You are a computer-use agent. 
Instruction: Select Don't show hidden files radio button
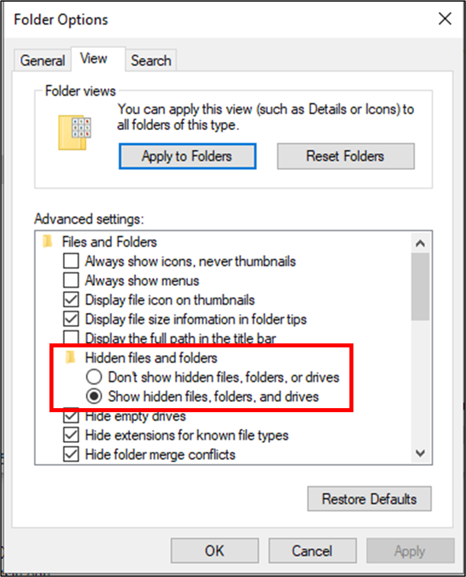click(x=94, y=377)
